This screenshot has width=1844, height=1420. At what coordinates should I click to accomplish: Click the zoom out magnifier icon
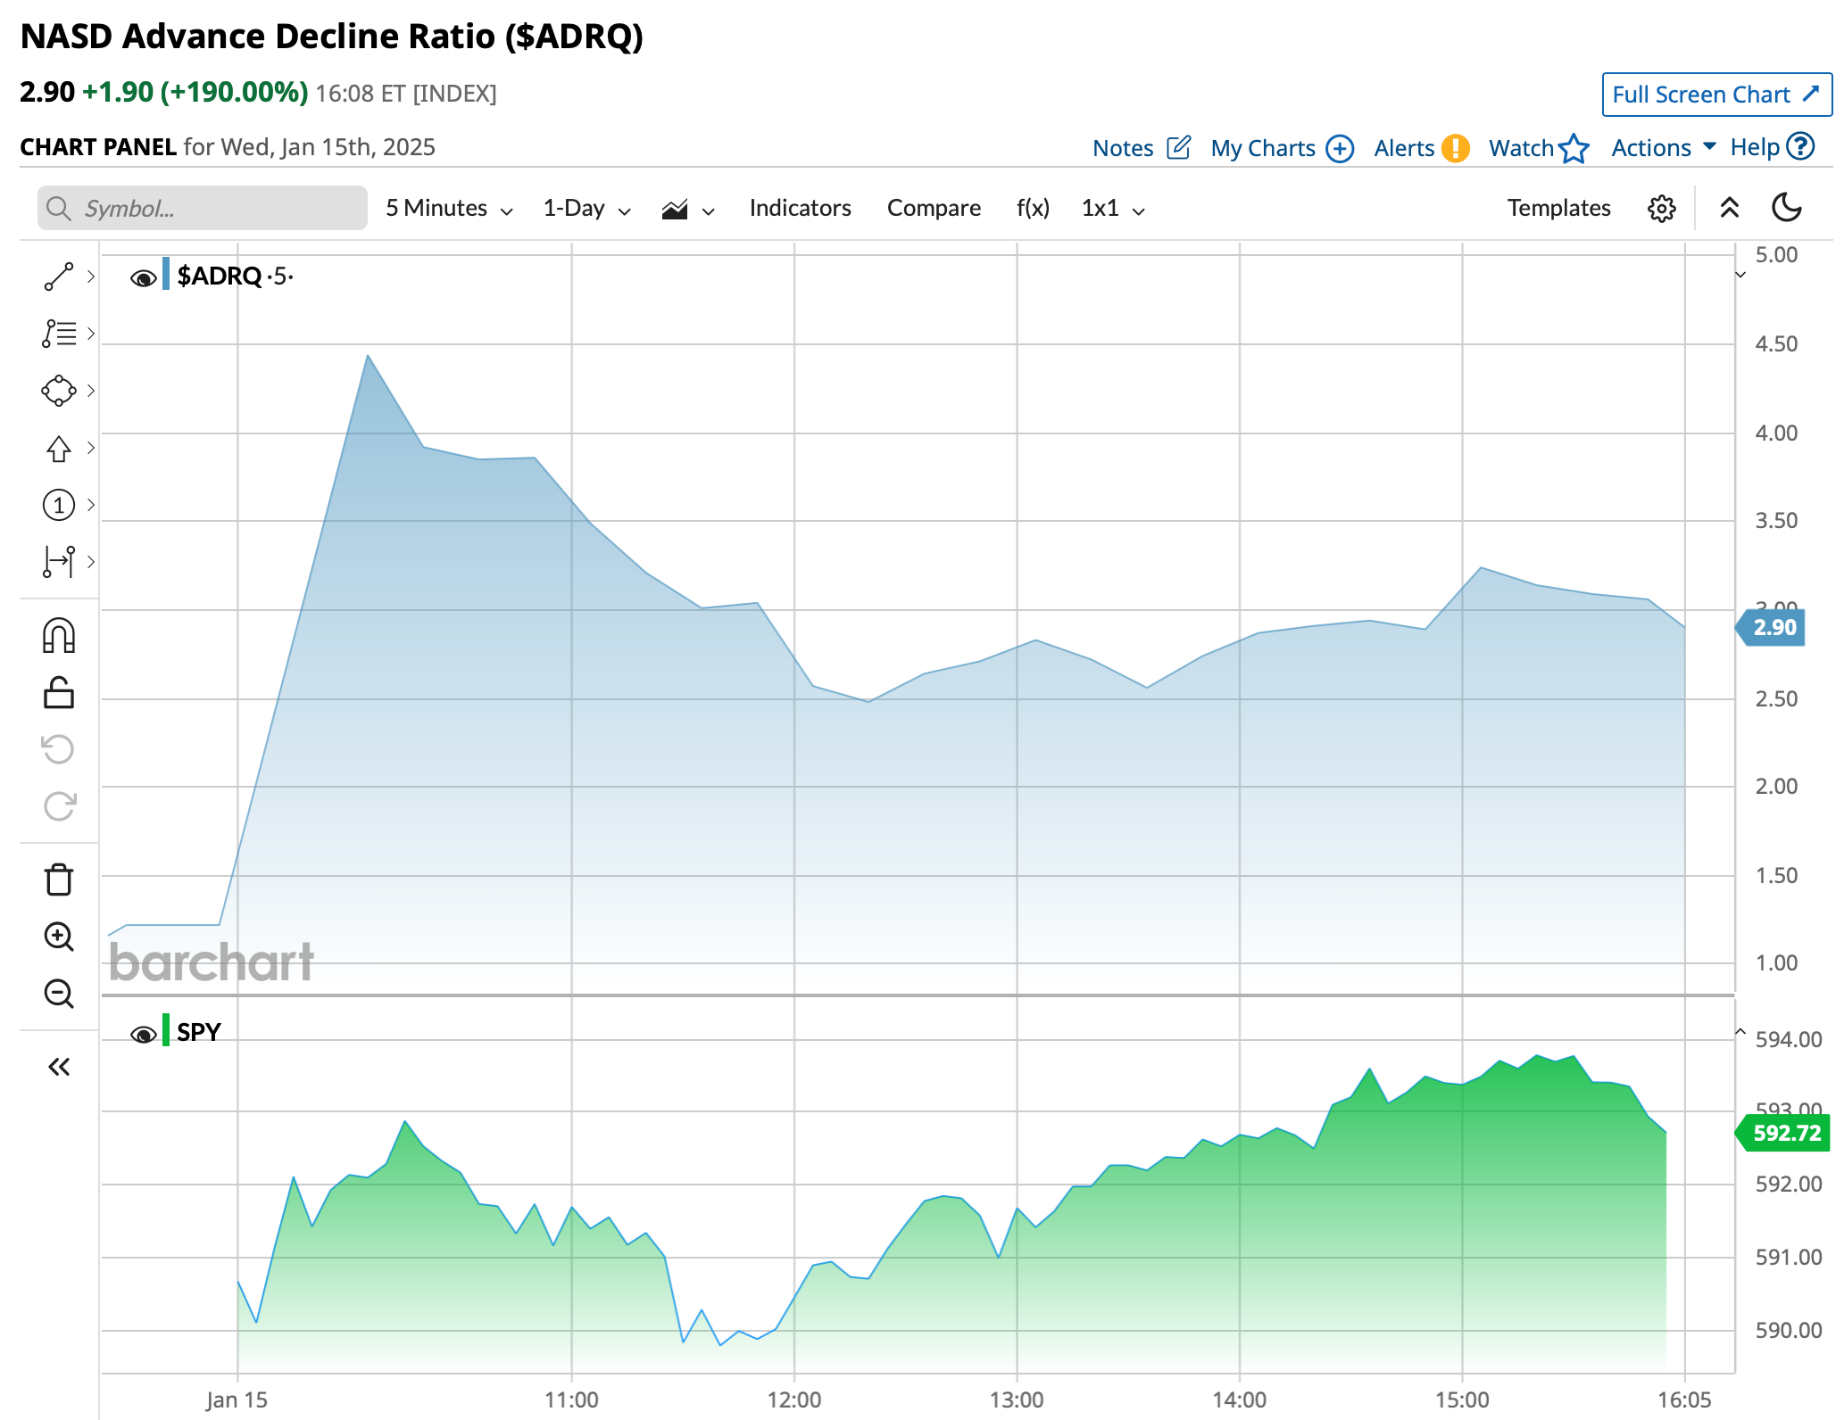(x=59, y=993)
